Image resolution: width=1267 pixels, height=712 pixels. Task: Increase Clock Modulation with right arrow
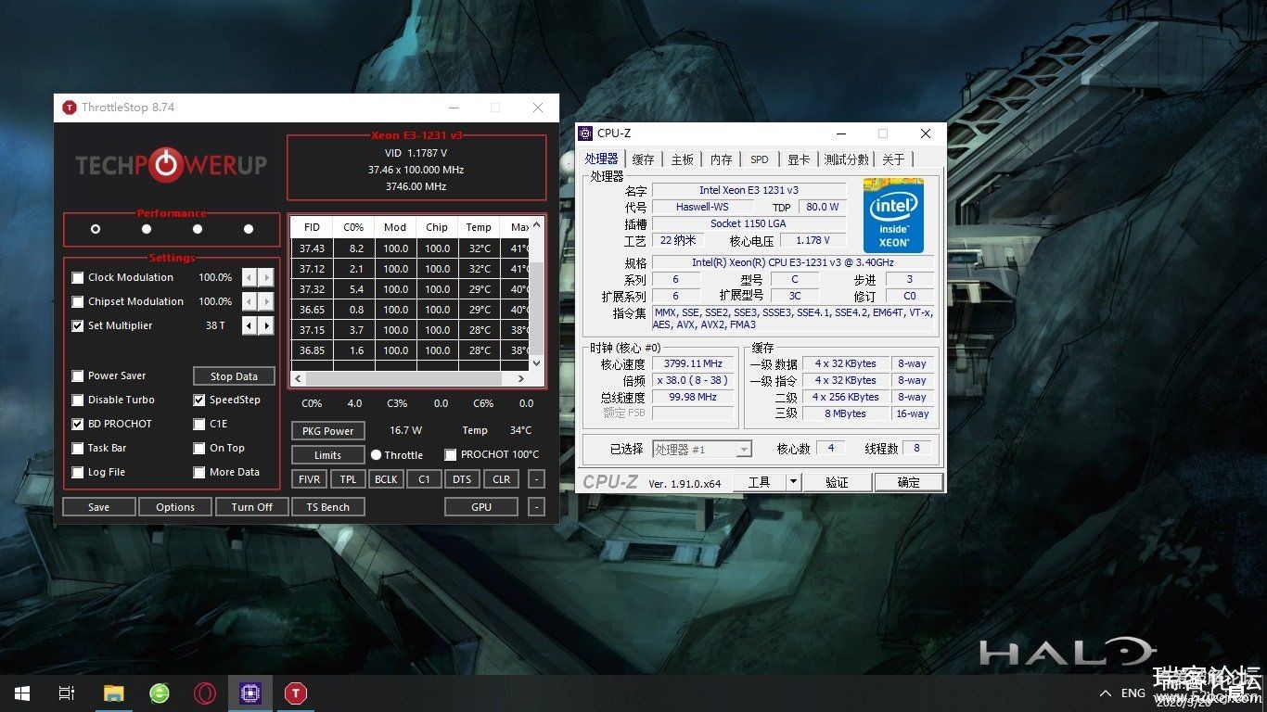click(266, 277)
